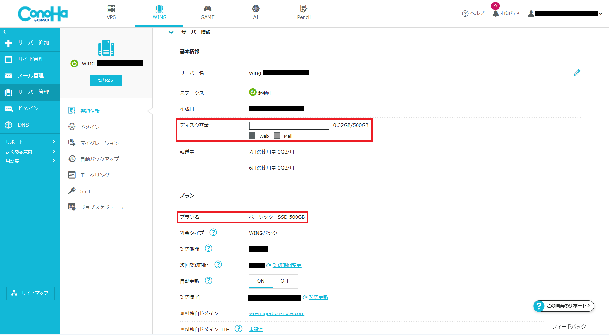Click the Web legend color swatch
This screenshot has width=609, height=335.
click(252, 136)
